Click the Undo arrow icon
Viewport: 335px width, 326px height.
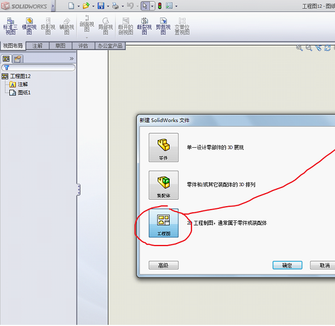coord(130,6)
